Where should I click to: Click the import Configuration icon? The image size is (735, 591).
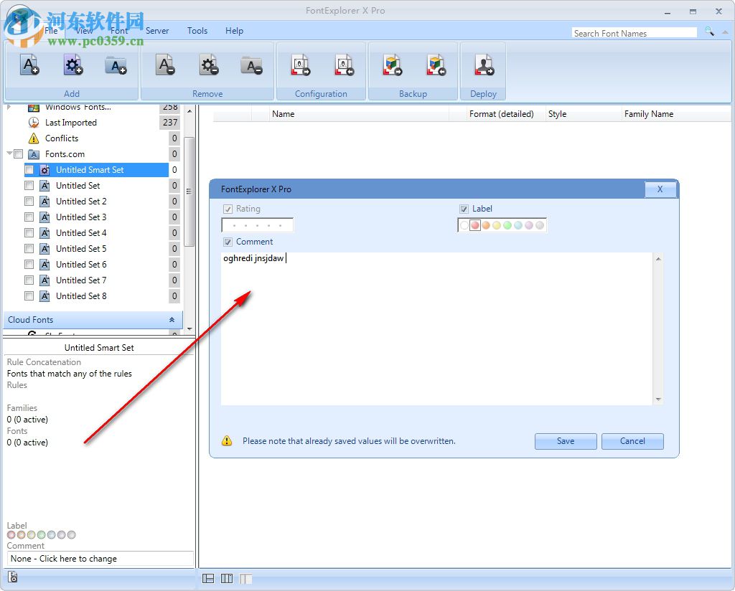344,65
